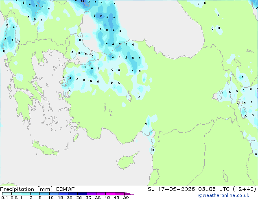Click the legend scale label '40'
This screenshot has width=258, height=199.
pyautogui.click(x=107, y=197)
